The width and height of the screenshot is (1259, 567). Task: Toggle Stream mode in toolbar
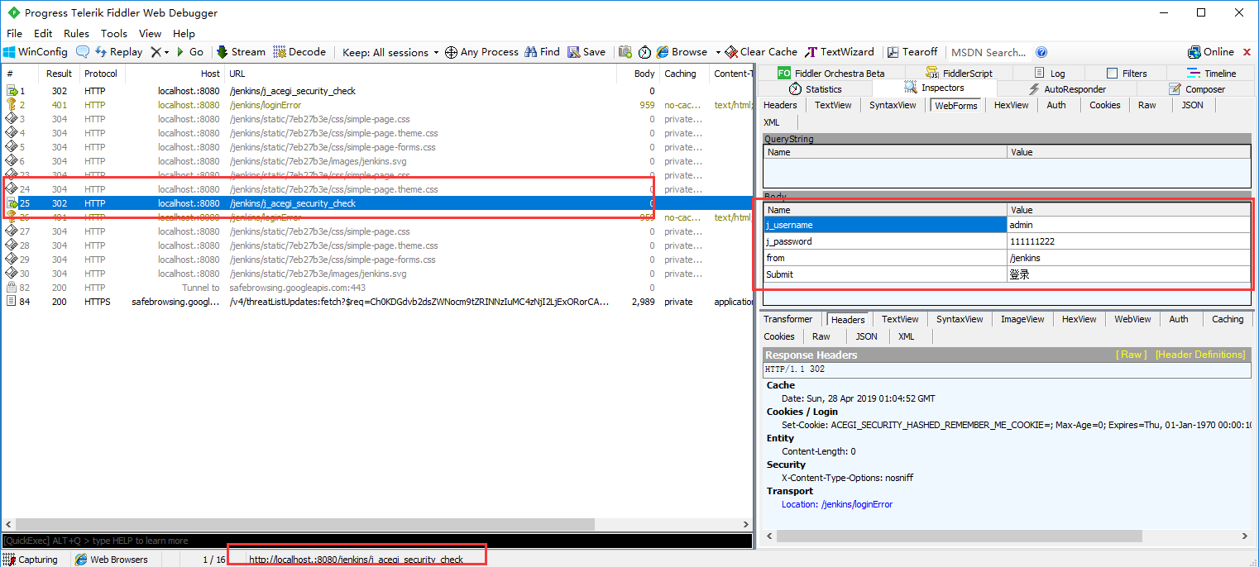click(241, 52)
